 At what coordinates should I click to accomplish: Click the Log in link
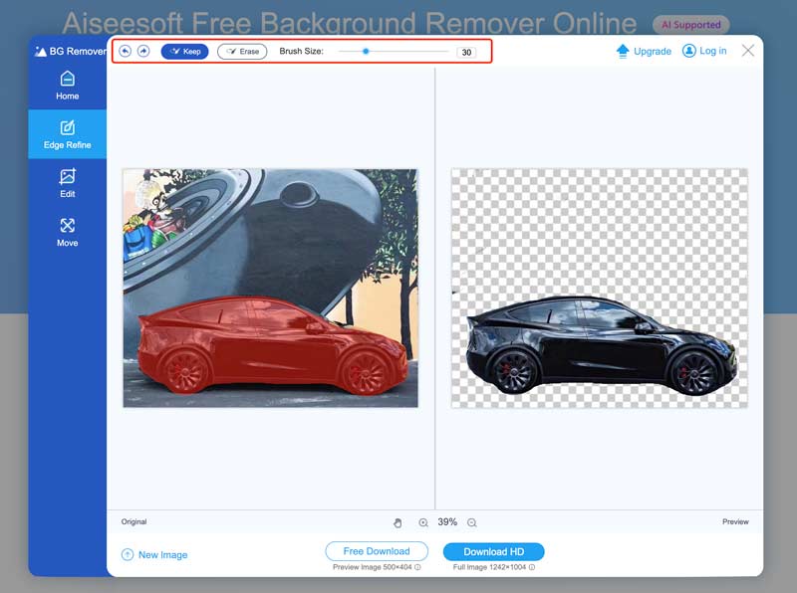(704, 51)
